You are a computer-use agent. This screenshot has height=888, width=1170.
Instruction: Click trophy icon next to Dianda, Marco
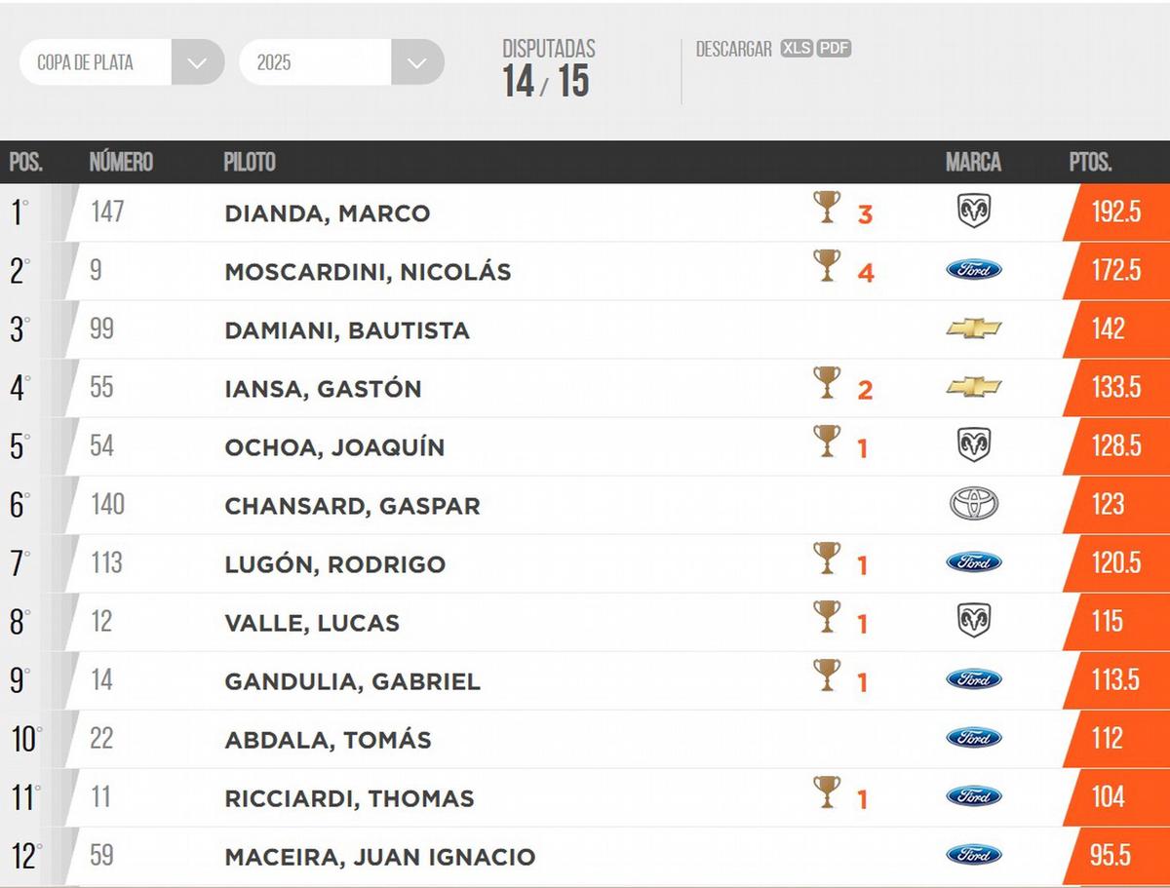coord(827,209)
